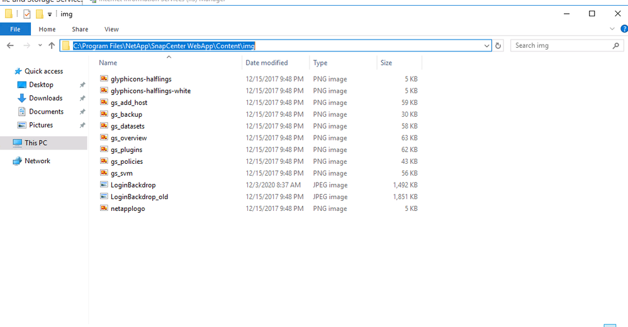
Task: Select the LoginBackdrop_old JPEG icon
Action: (104, 196)
